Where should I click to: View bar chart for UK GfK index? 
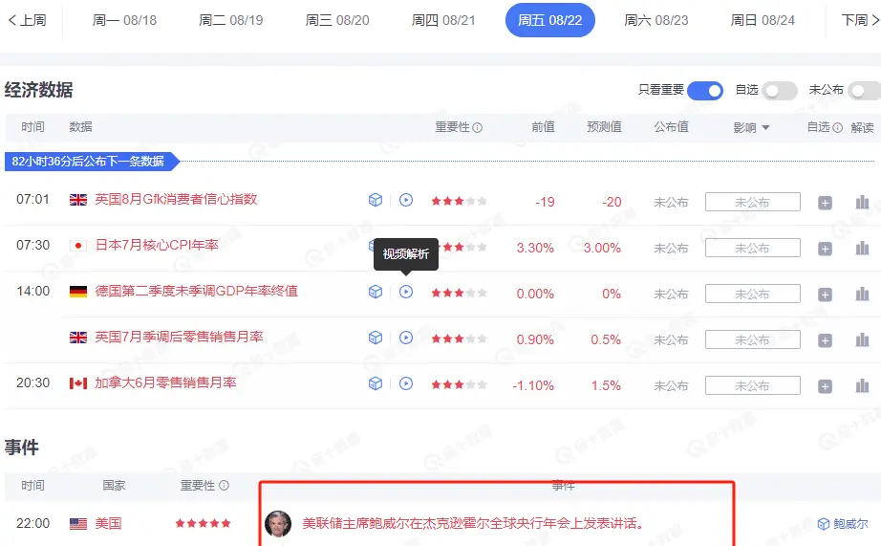coord(862,202)
